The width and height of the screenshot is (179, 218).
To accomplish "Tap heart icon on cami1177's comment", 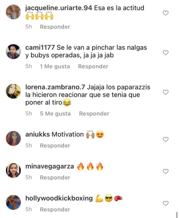I will tap(166, 52).
